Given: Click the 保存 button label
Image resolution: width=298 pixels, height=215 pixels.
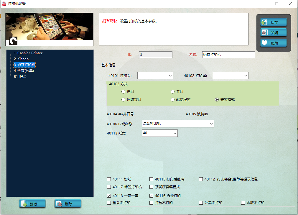Looking at the screenshot, I should (x=274, y=23).
